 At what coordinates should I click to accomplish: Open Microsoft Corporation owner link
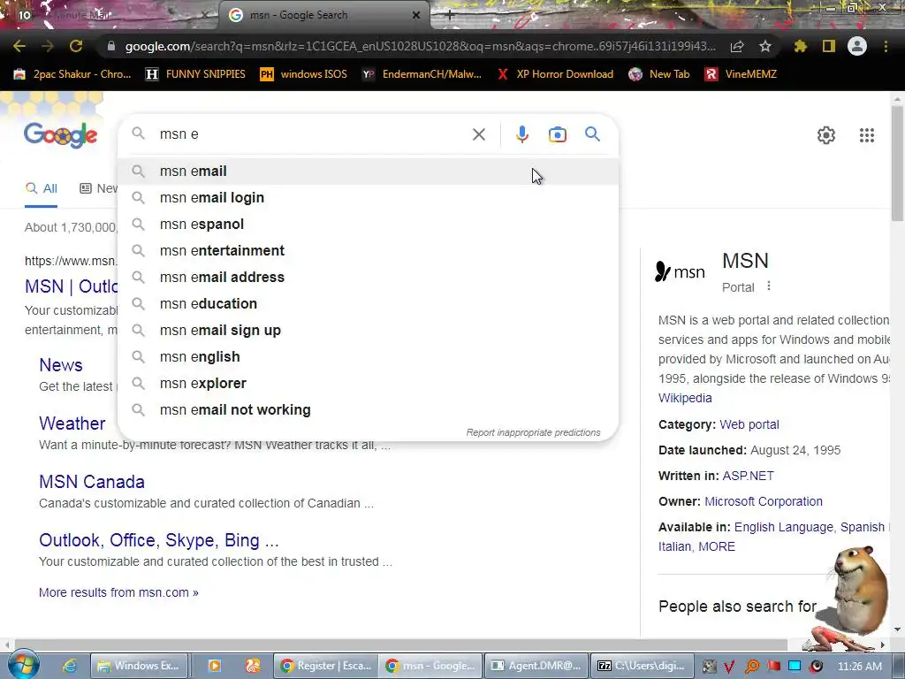coord(764,502)
